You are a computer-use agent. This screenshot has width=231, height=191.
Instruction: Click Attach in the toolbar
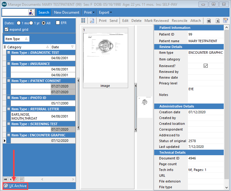pyautogui.click(x=195, y=21)
